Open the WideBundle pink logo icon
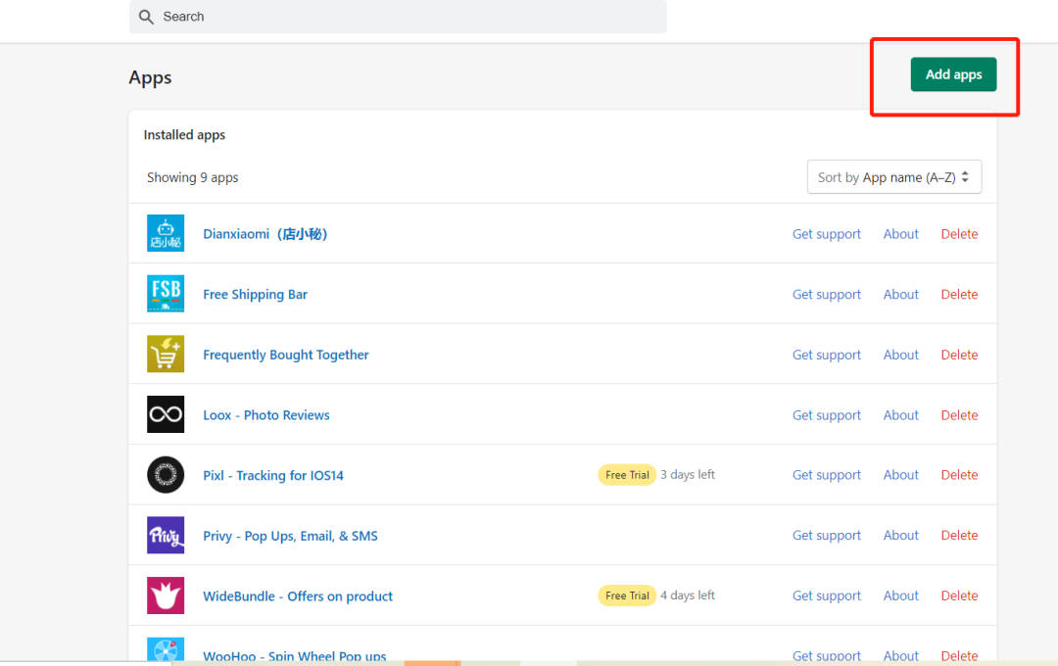This screenshot has height=666, width=1058. pyautogui.click(x=166, y=595)
